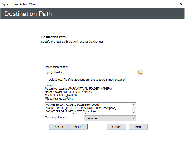Click the large Destination Path header banner
This screenshot has height=147, width=185.
tap(92, 14)
